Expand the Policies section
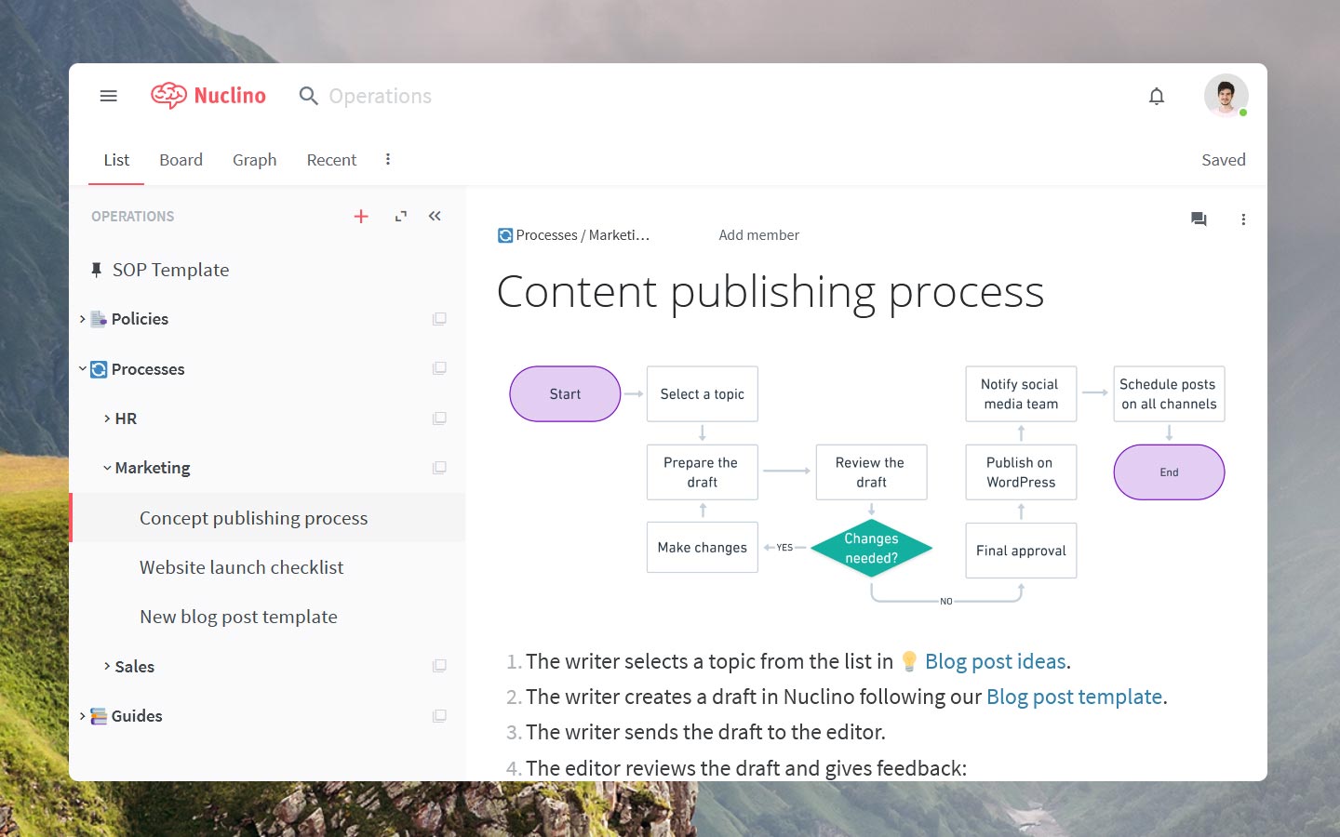This screenshot has width=1340, height=837. (x=82, y=318)
